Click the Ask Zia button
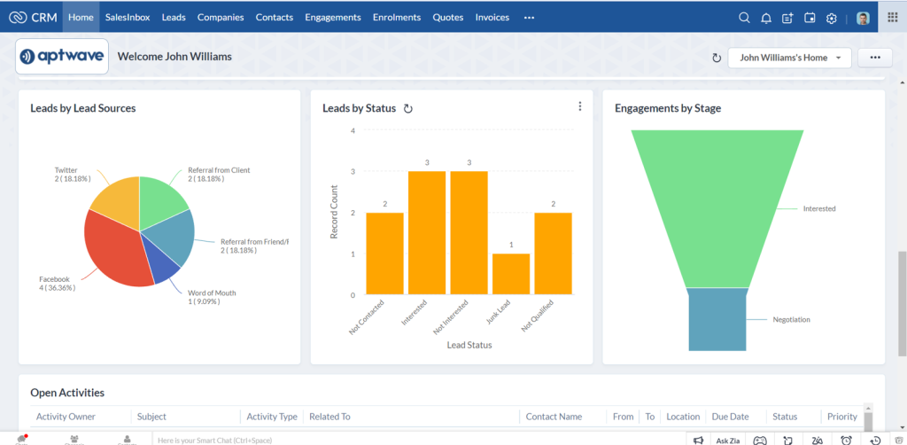 click(728, 440)
